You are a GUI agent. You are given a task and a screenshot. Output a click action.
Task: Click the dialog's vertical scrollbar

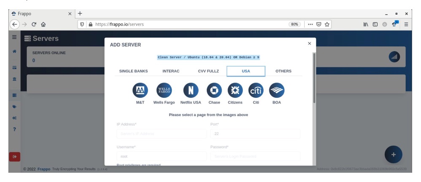point(313,78)
